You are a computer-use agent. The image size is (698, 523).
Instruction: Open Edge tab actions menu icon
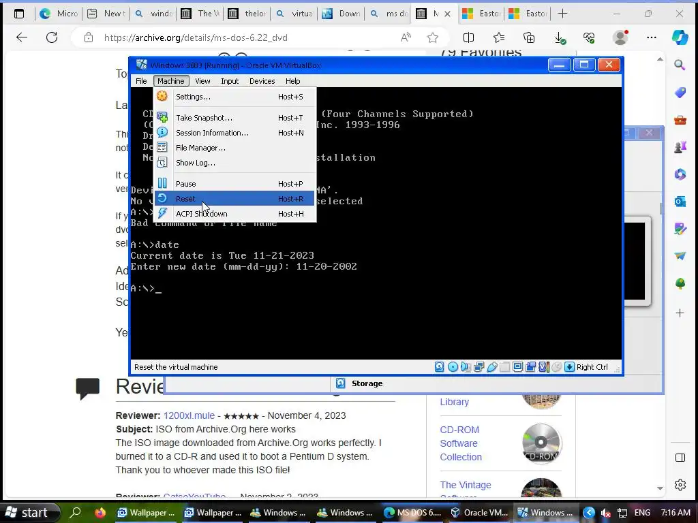pos(19,14)
